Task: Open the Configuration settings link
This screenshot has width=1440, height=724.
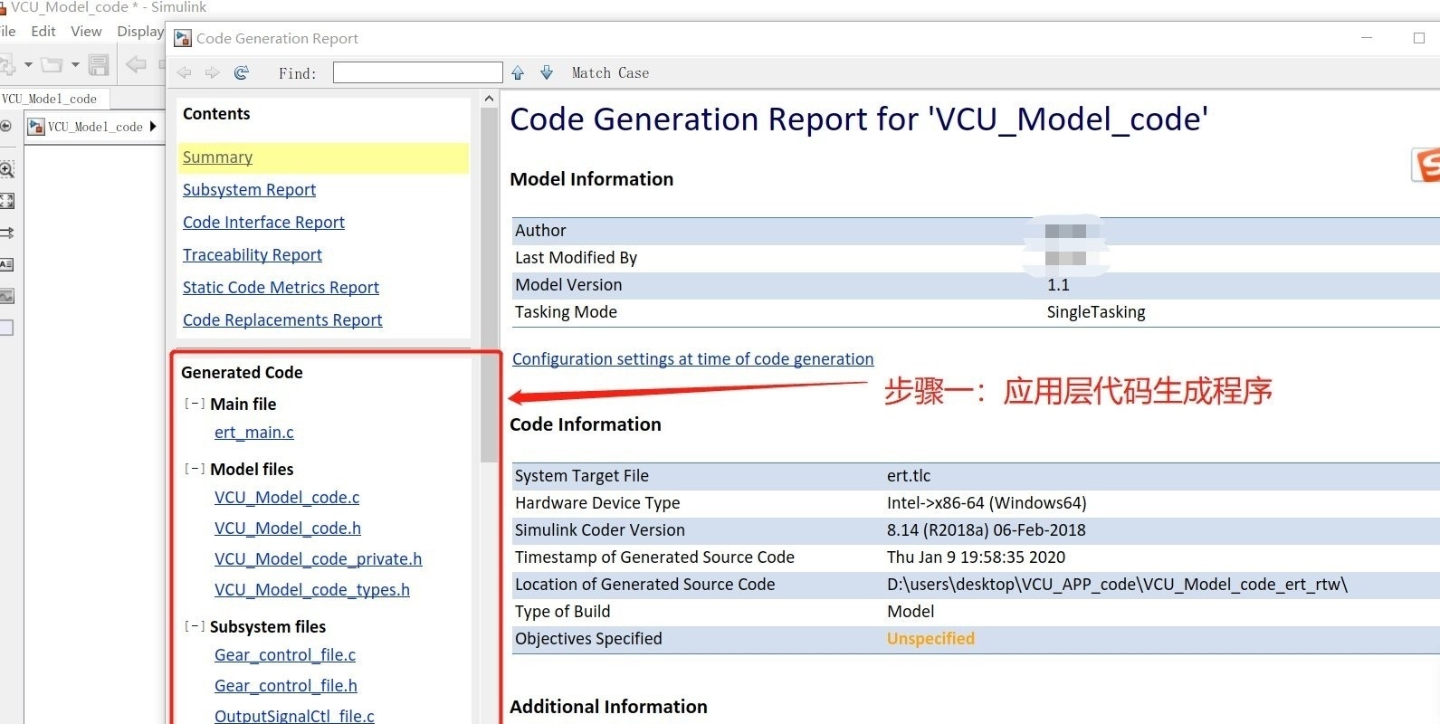Action: (x=692, y=359)
